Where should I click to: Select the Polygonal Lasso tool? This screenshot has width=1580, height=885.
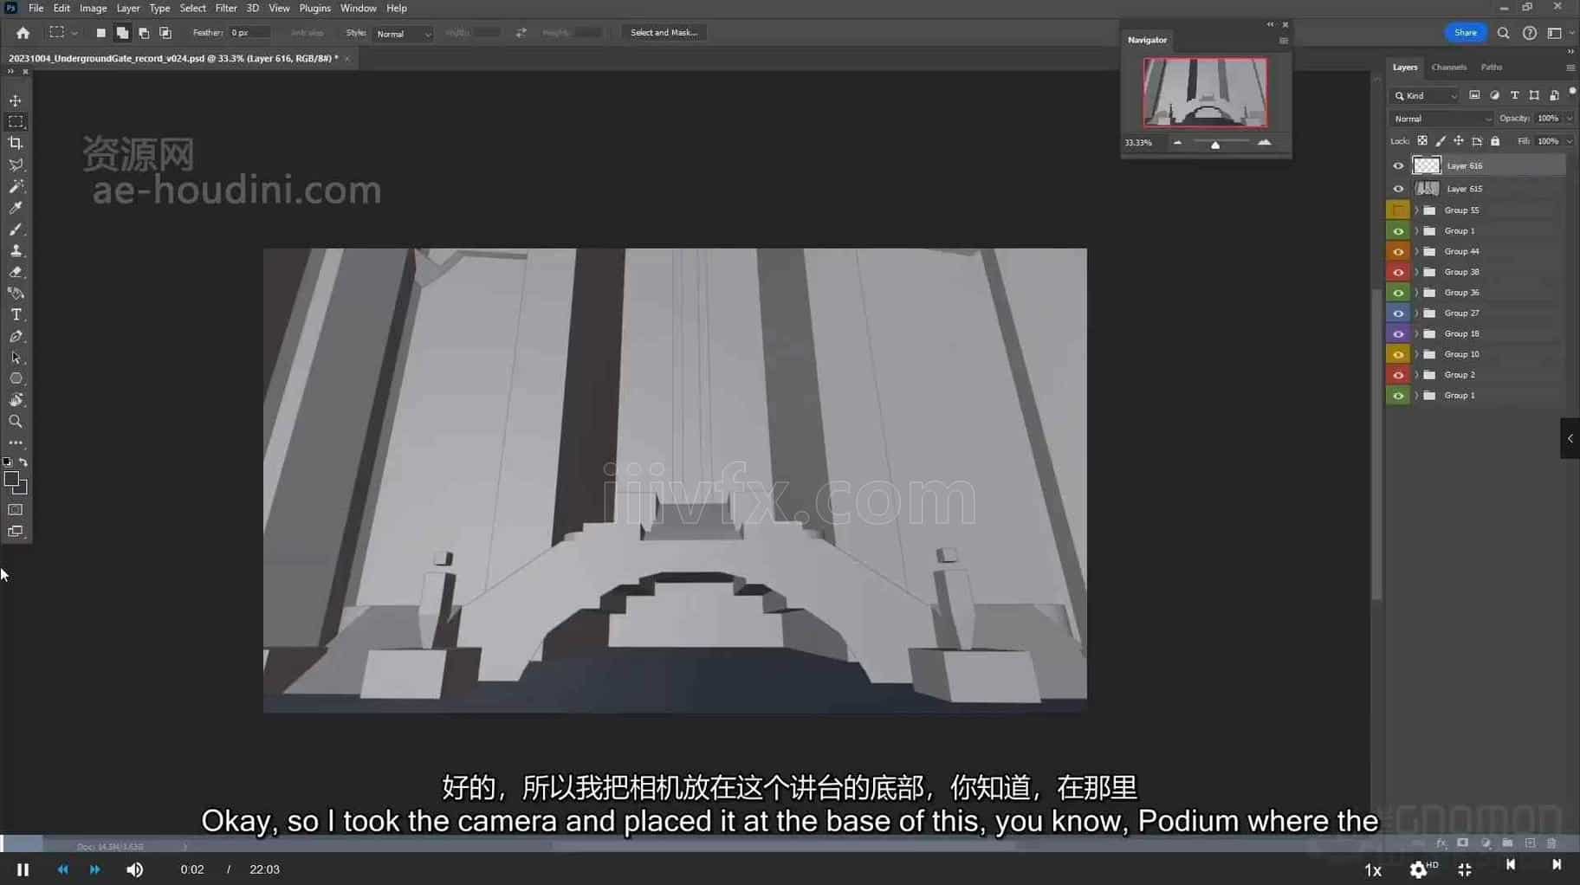[16, 165]
